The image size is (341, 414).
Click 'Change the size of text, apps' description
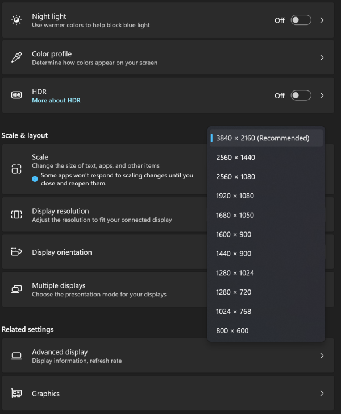[95, 165]
